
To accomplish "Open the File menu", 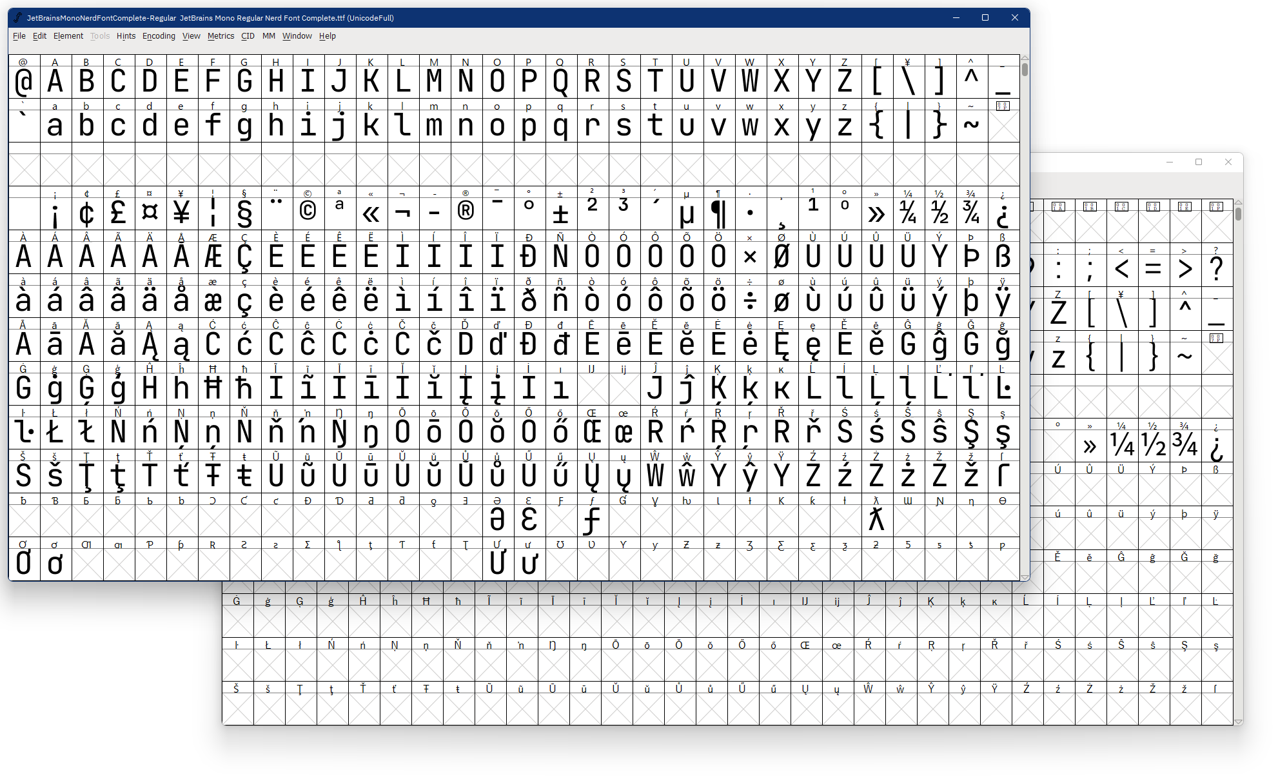I will coord(19,36).
